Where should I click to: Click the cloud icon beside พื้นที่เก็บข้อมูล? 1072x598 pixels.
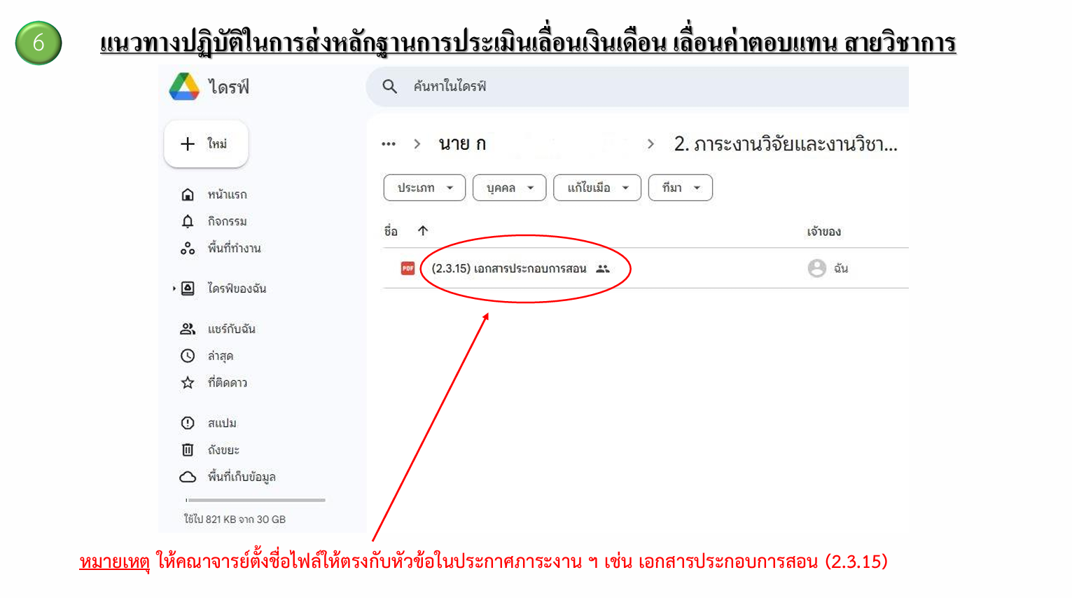point(188,477)
